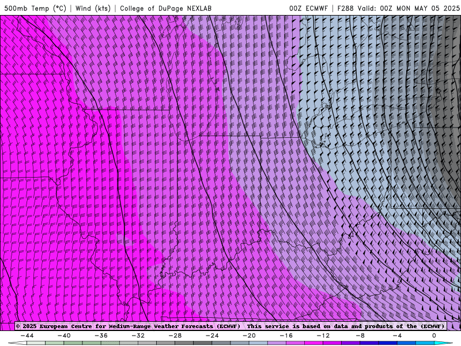Click the '500mb Temp (°C)' title text

tap(35, 8)
